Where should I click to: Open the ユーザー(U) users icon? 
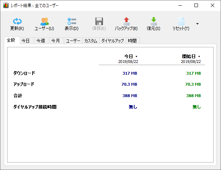coord(45,21)
